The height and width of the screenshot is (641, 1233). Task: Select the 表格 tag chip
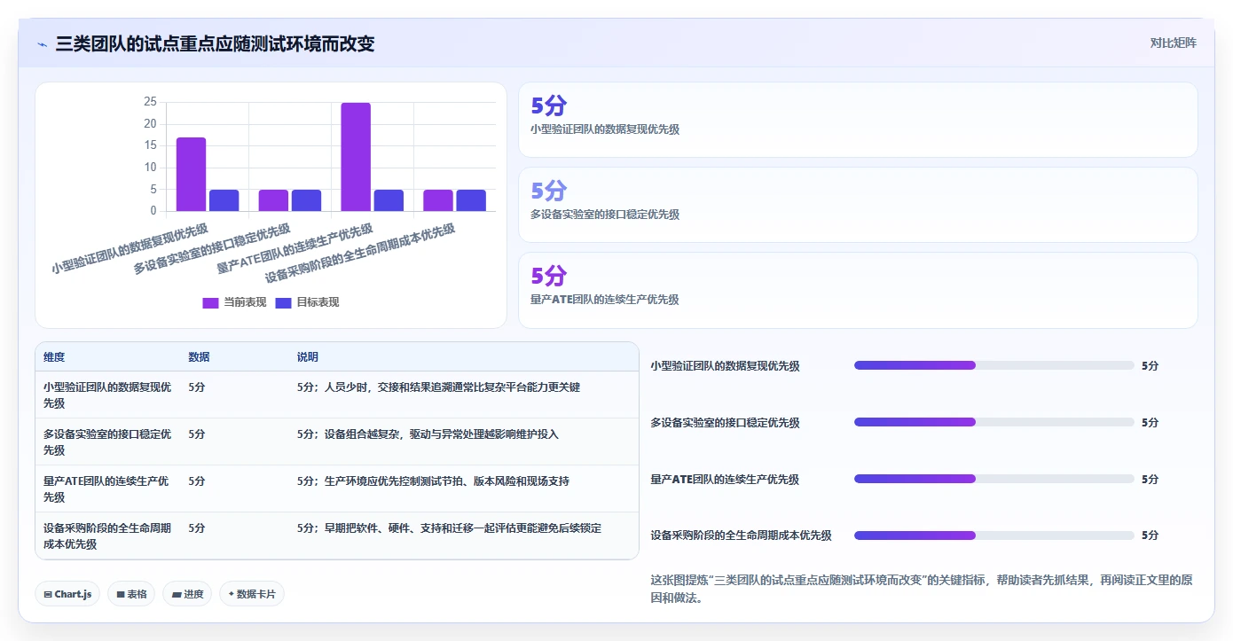(131, 594)
